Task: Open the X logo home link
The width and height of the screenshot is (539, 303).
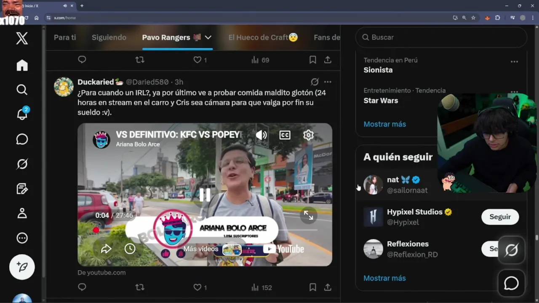Action: coord(22,38)
